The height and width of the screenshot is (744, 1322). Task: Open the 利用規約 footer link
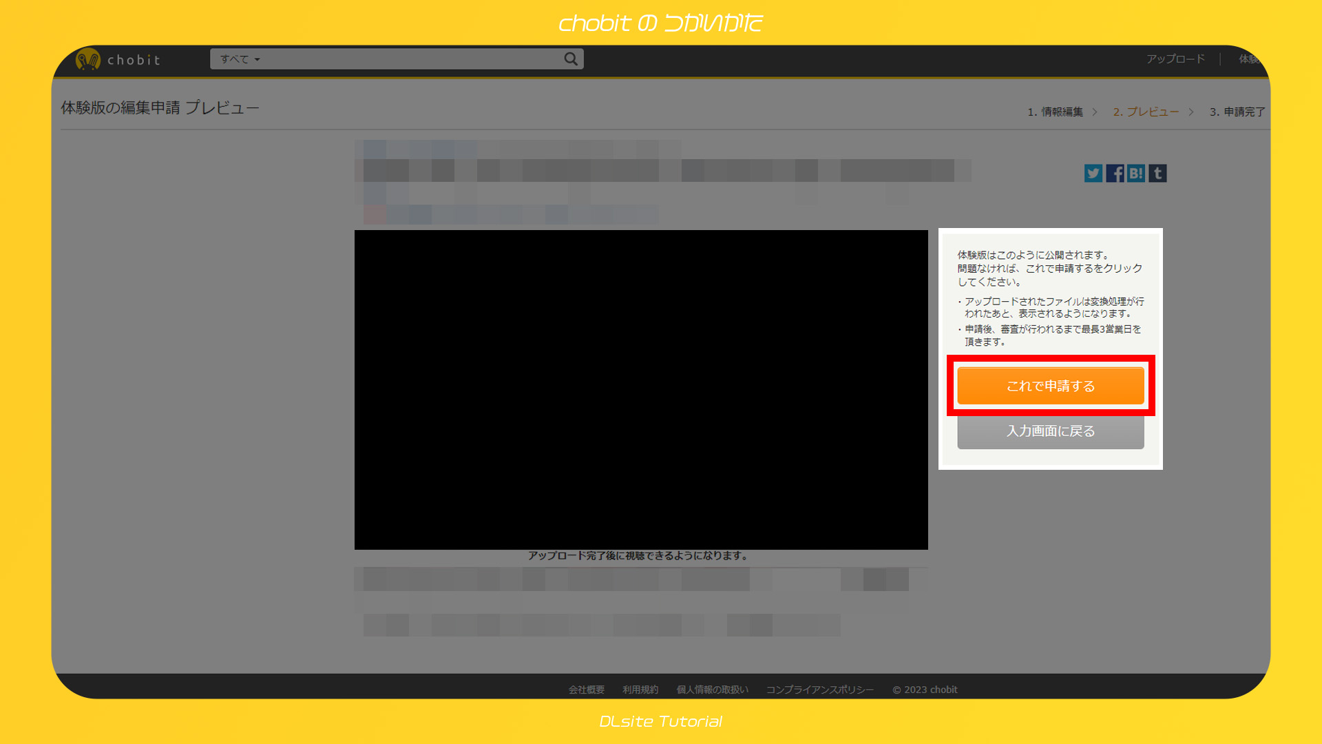point(640,690)
